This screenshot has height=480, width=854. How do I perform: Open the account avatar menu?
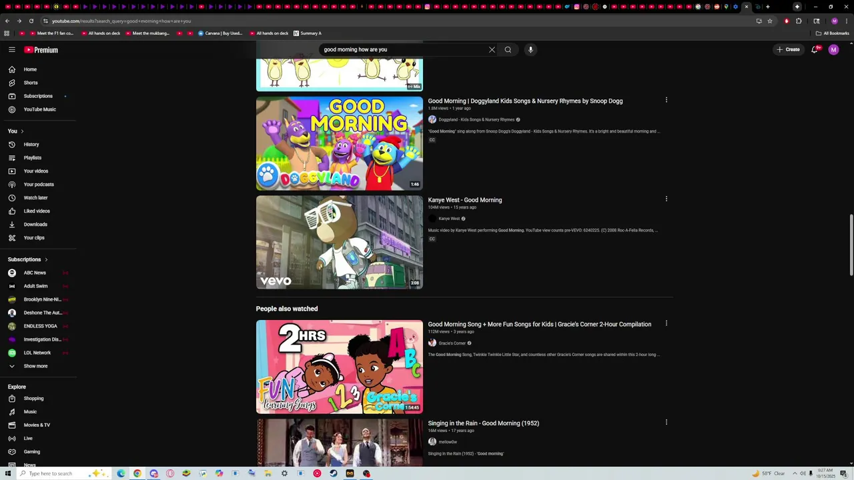[x=833, y=49]
